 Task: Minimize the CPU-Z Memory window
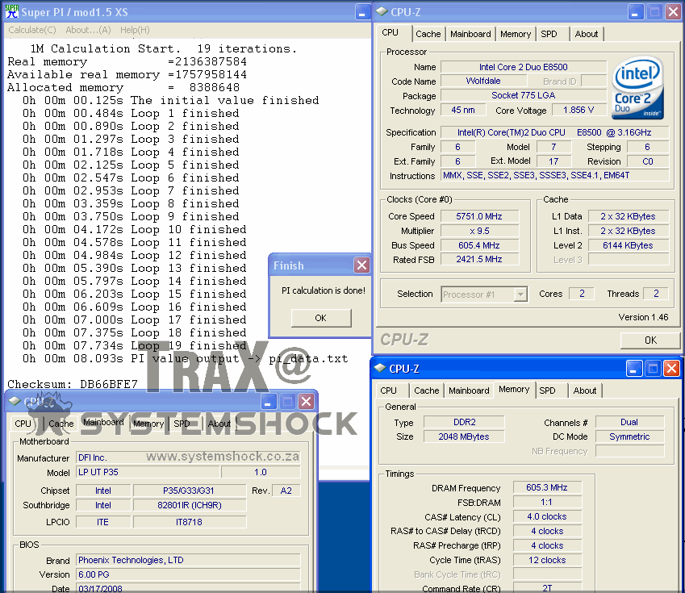click(x=633, y=369)
